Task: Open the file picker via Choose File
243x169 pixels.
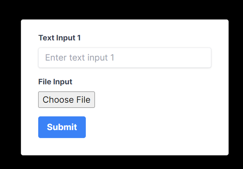Action: pyautogui.click(x=66, y=100)
